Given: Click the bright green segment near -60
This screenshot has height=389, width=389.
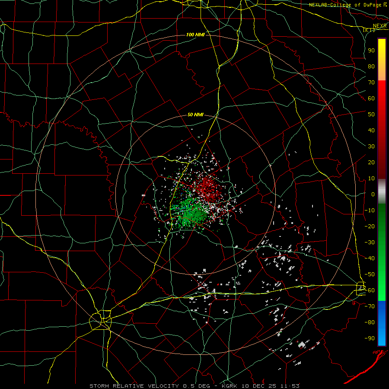Looking at the screenshot, I should click(x=382, y=290).
